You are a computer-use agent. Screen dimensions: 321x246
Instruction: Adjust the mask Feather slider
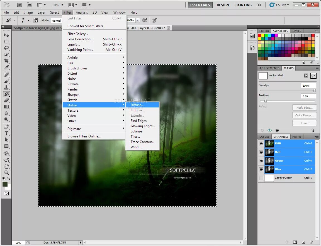pyautogui.click(x=266, y=101)
